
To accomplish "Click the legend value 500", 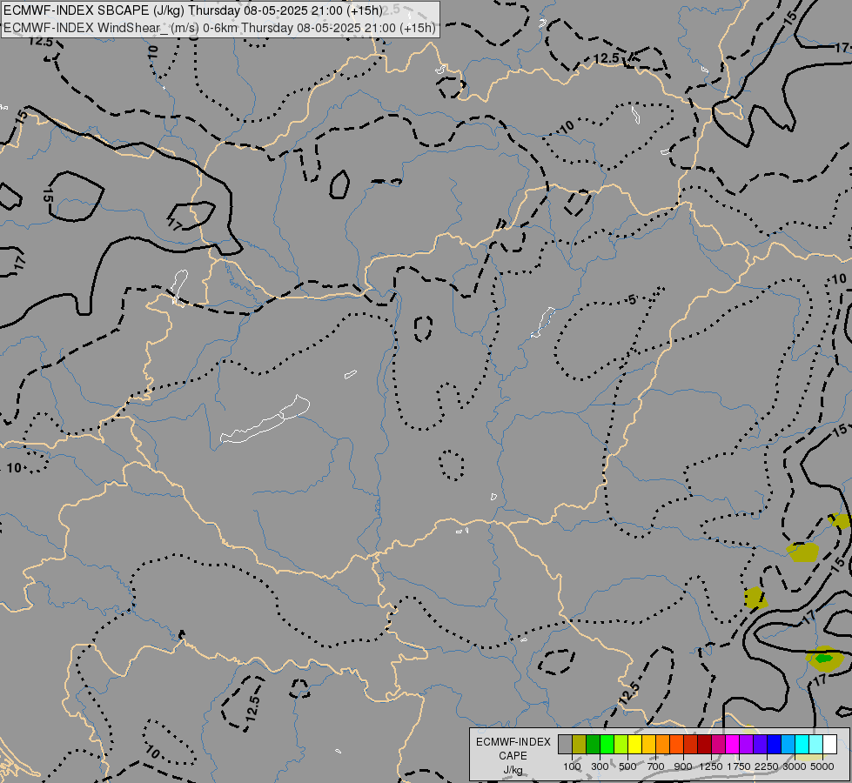I will tap(627, 766).
